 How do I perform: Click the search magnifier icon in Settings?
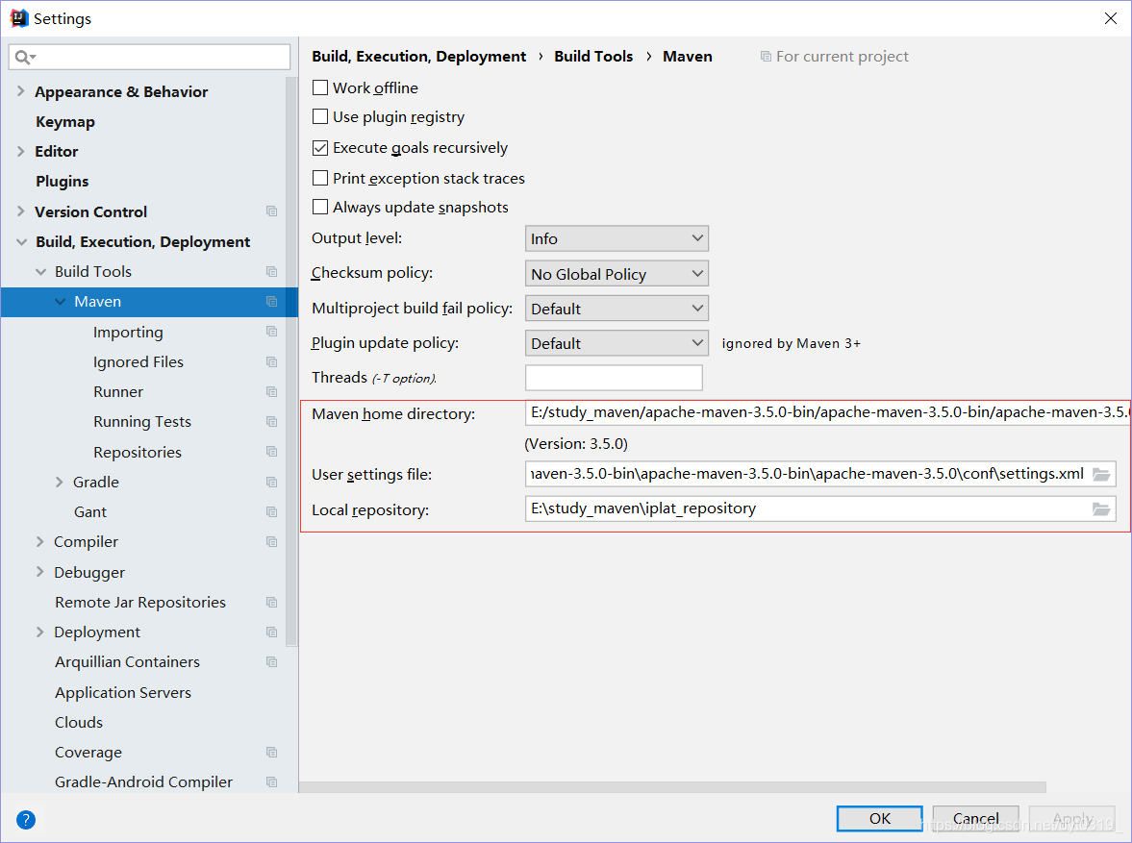coord(25,57)
